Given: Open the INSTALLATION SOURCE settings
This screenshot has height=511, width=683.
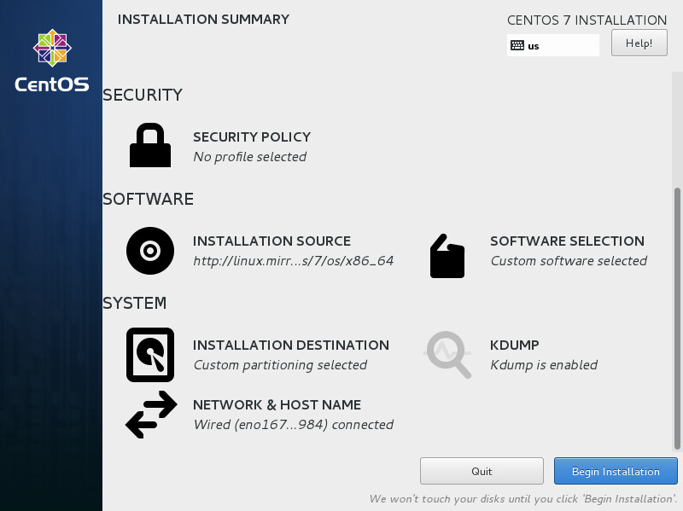Looking at the screenshot, I should tap(271, 241).
